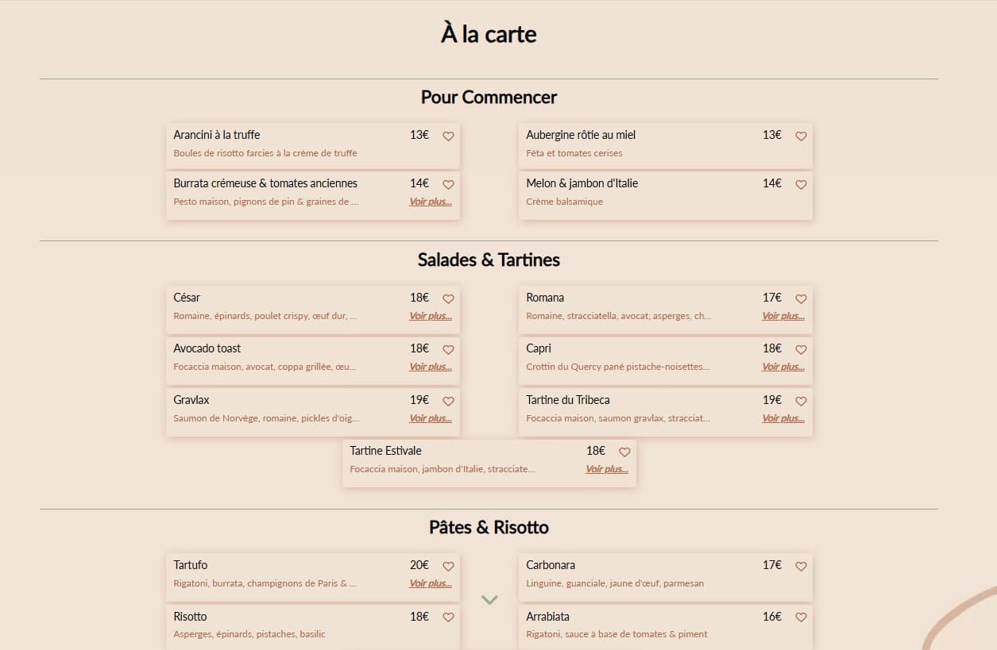Favorite the Tartine Estivale
The height and width of the screenshot is (650, 997).
(x=624, y=452)
